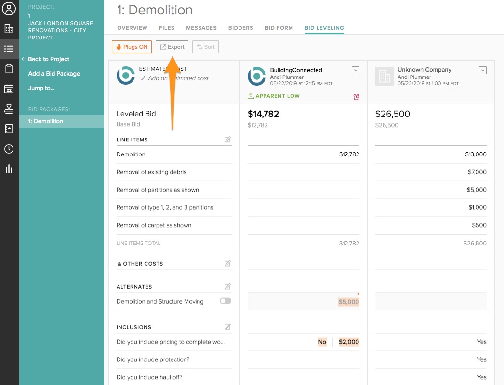Click the bar chart reports icon
504x385 pixels.
coord(9,168)
